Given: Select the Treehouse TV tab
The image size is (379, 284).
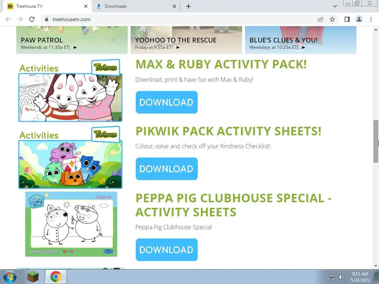Looking at the screenshot, I should pos(47,6).
